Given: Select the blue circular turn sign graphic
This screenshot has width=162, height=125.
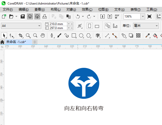Looking at the screenshot, I should (x=84, y=83).
